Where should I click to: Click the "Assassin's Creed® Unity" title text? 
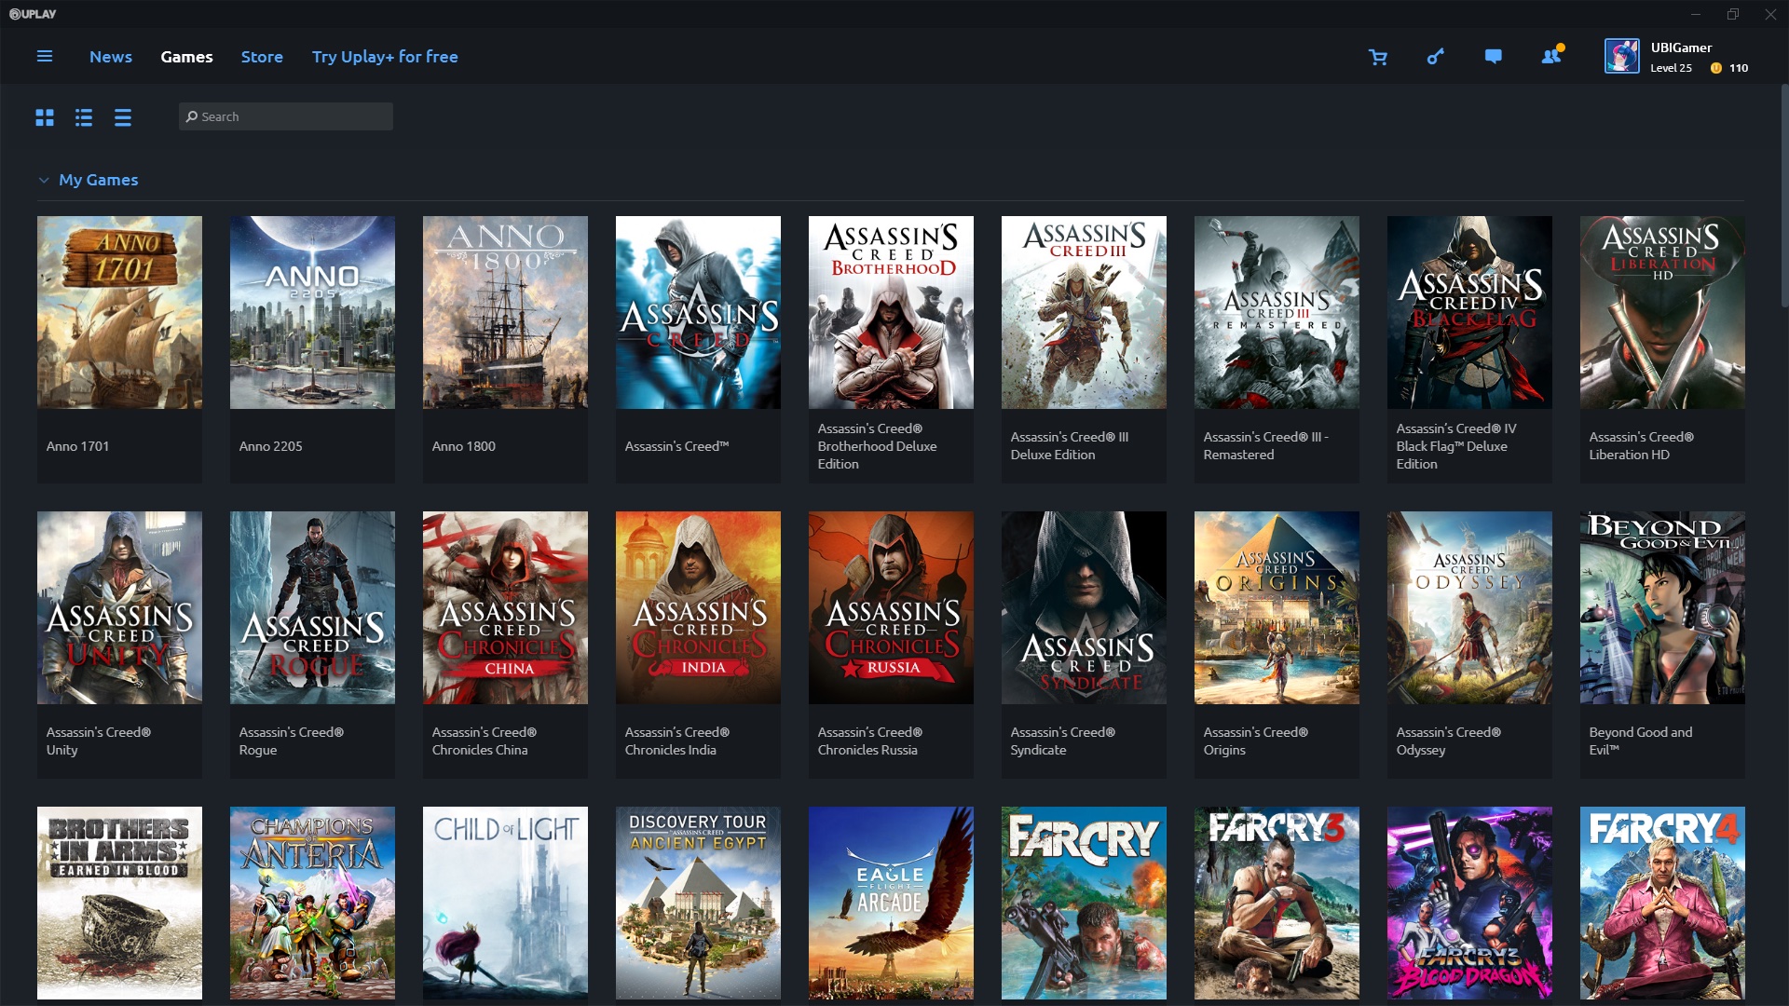click(x=99, y=741)
